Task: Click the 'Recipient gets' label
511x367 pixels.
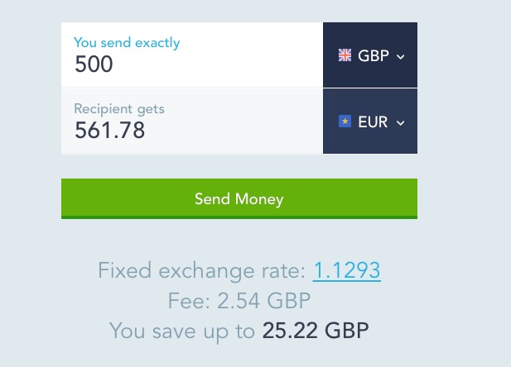Action: click(x=119, y=108)
